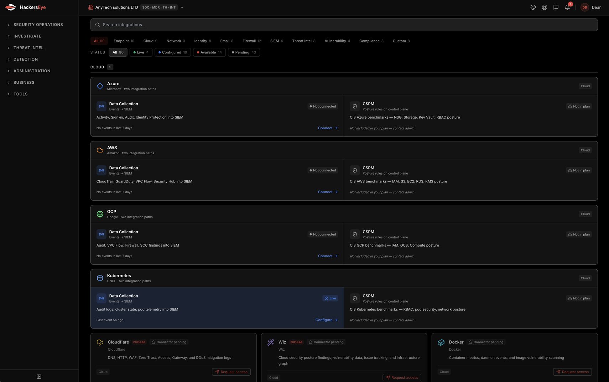Switch to the Compliance tab
The image size is (609, 382).
[x=371, y=41]
